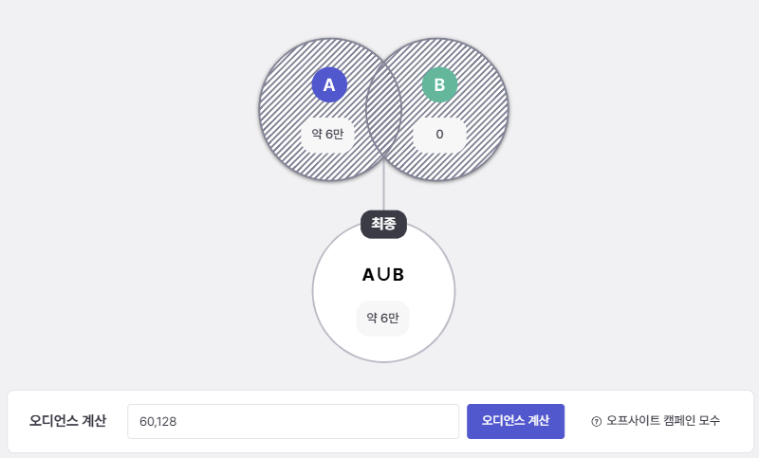Image resolution: width=759 pixels, height=458 pixels.
Task: Click the A∪B union label
Action: [x=383, y=275]
